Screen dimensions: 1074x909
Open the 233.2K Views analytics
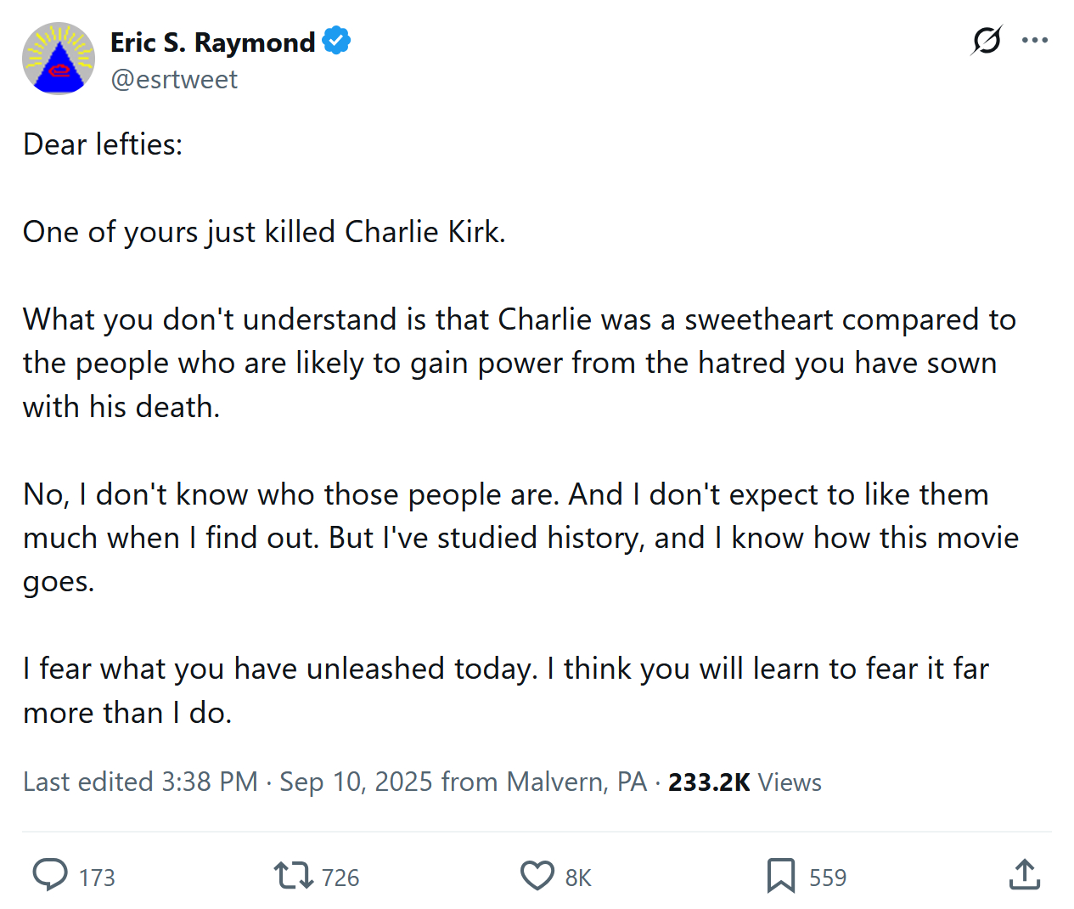pos(745,782)
